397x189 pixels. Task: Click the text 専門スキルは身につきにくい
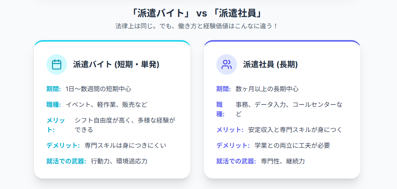[x=125, y=145]
